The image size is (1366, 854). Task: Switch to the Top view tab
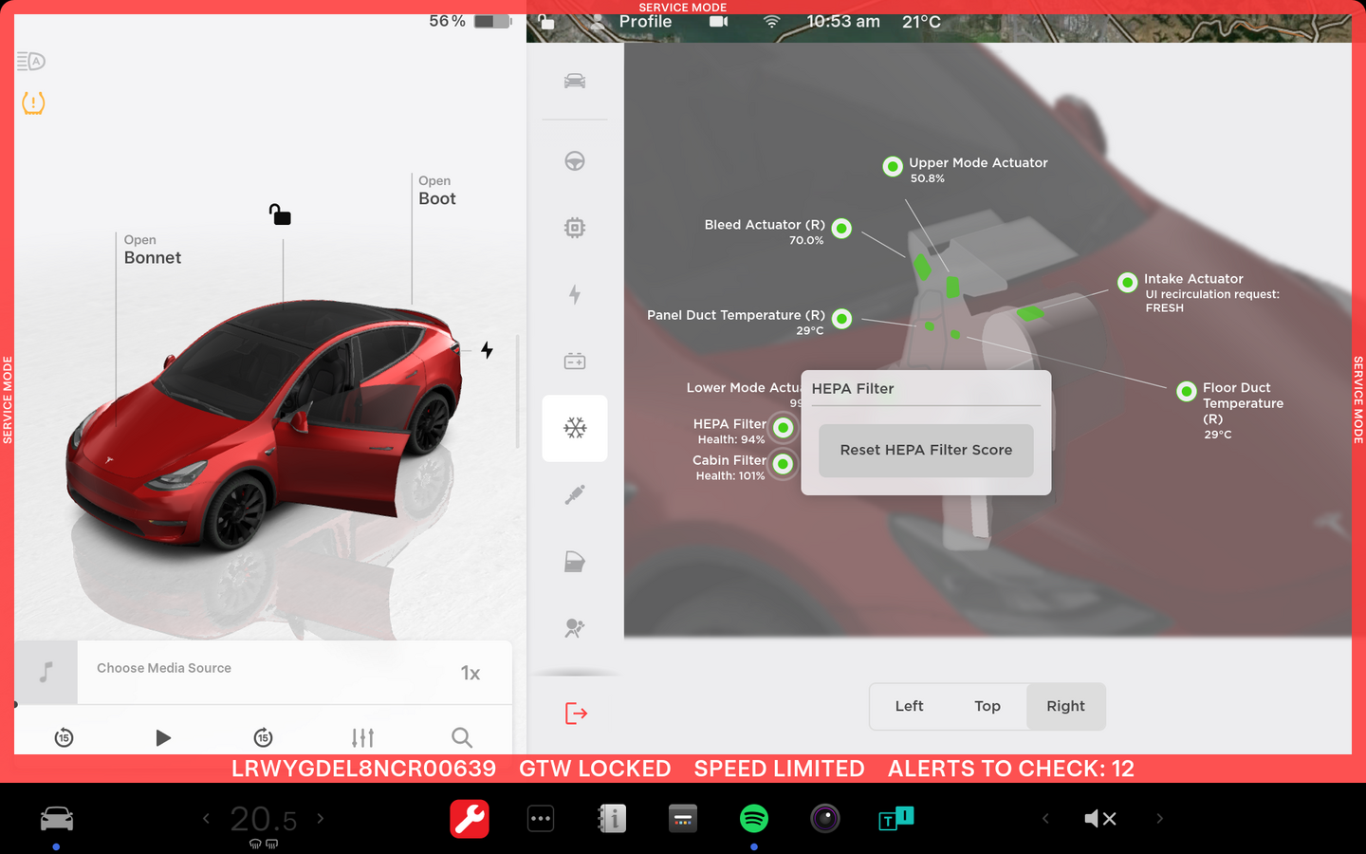click(987, 706)
